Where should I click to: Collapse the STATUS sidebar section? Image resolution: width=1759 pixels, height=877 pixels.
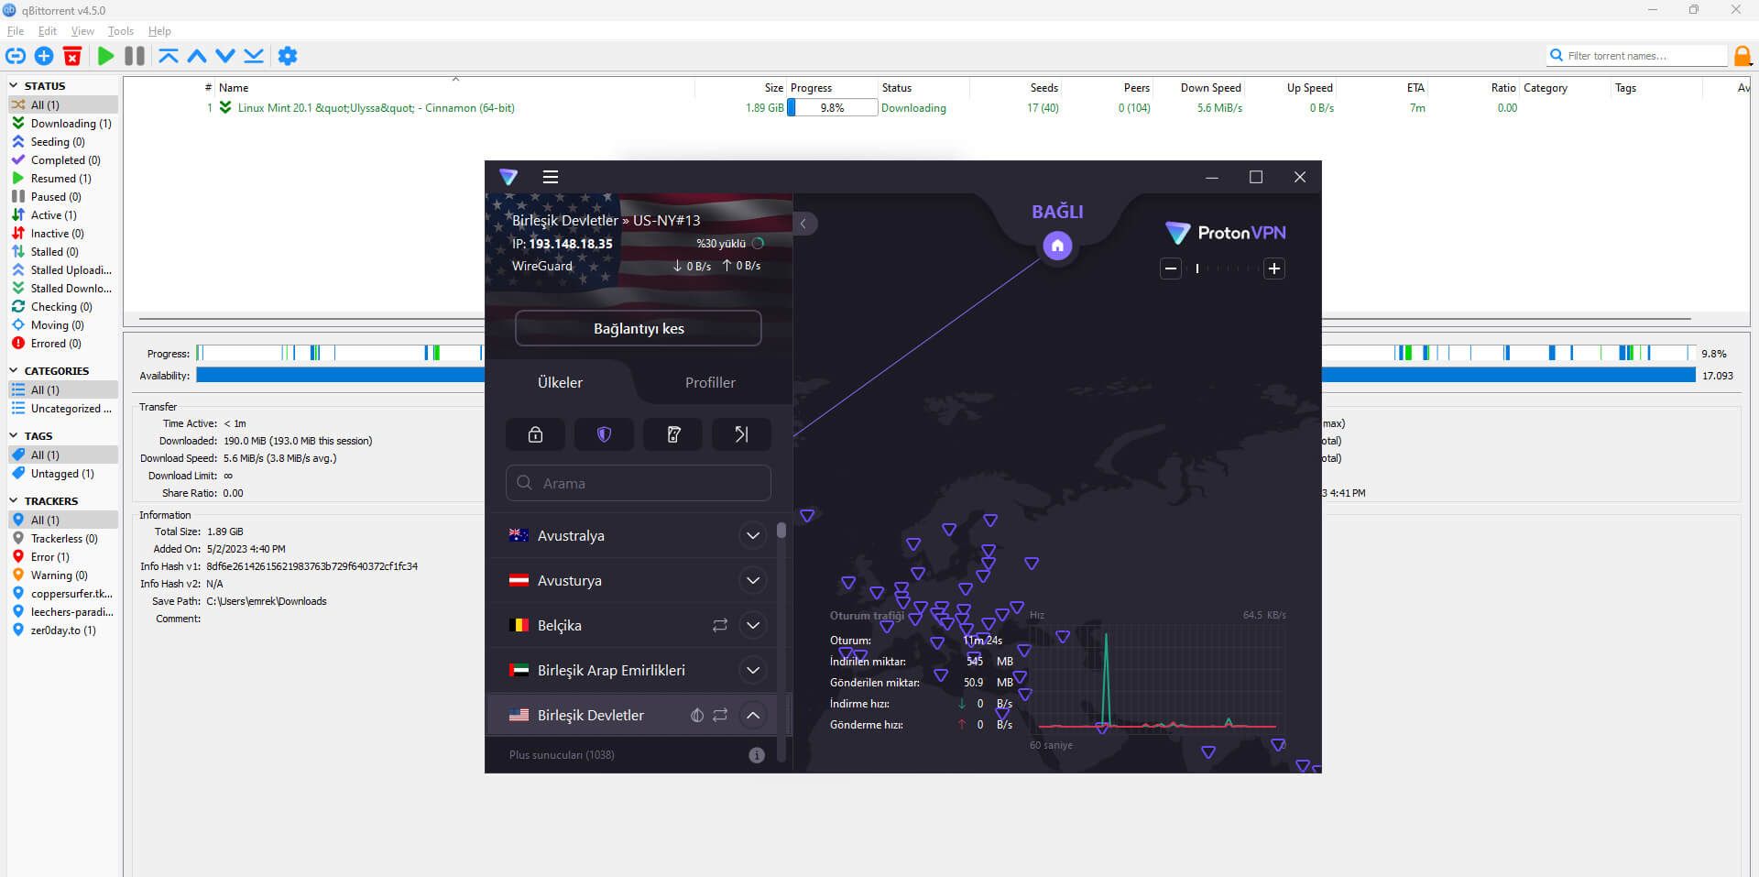[x=14, y=85]
